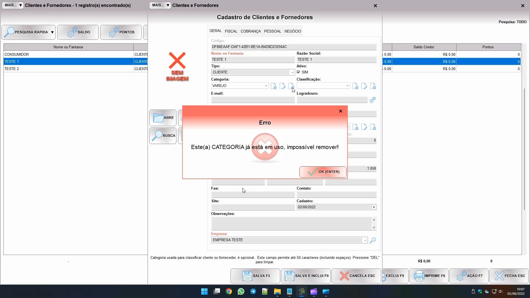Open the Empresa TESTE combo box

click(x=365, y=240)
